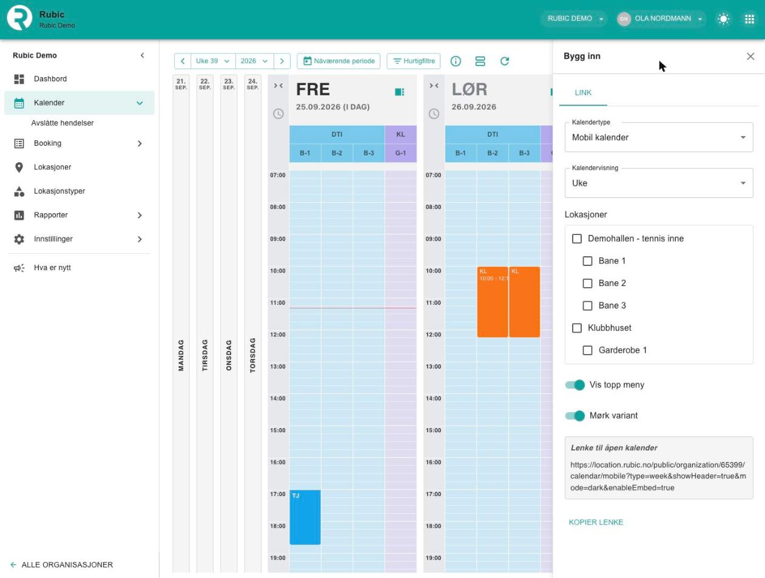Screen dimensions: 765x578
Task: Open the Kalendertype dropdown
Action: coord(659,137)
